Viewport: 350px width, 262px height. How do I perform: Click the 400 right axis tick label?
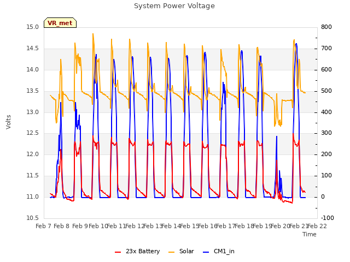[326, 112]
